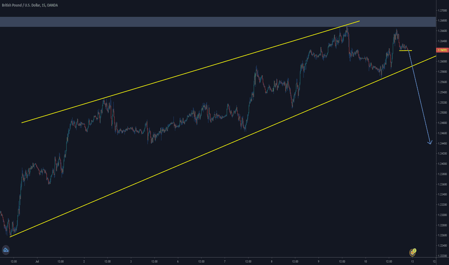Click the 1.24000 price axis label
The image size is (449, 265).
coord(442,164)
